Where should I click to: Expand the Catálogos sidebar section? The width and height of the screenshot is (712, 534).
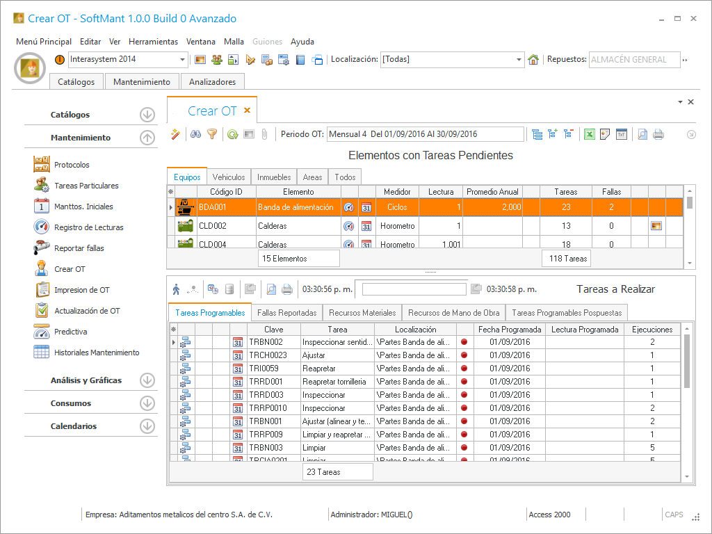[147, 115]
